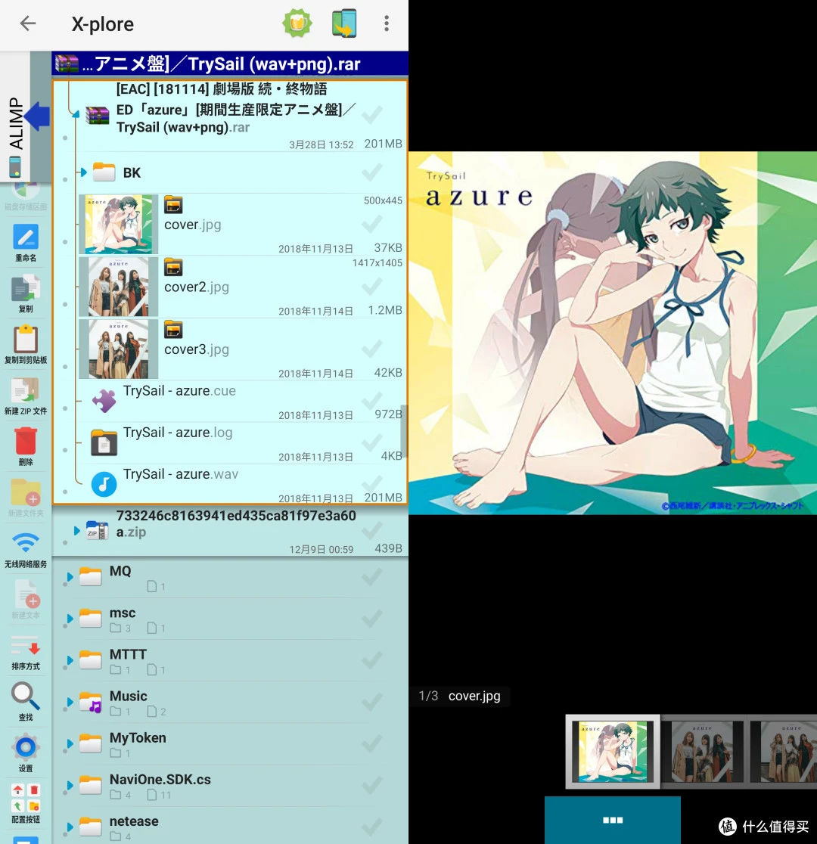Viewport: 817px width, 844px height.
Task: Open the netease folder row
Action: click(230, 827)
